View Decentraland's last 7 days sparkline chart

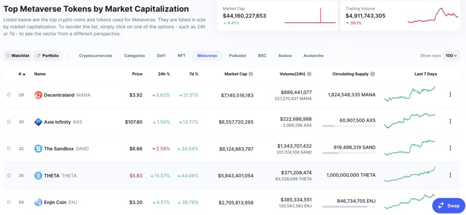[410, 94]
